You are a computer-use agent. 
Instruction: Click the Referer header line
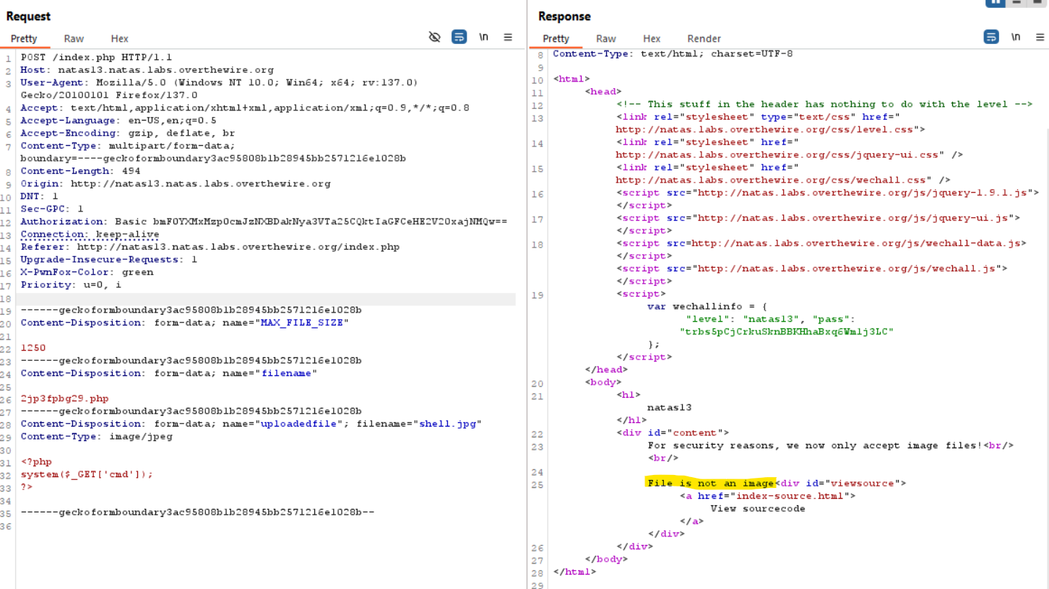(210, 247)
